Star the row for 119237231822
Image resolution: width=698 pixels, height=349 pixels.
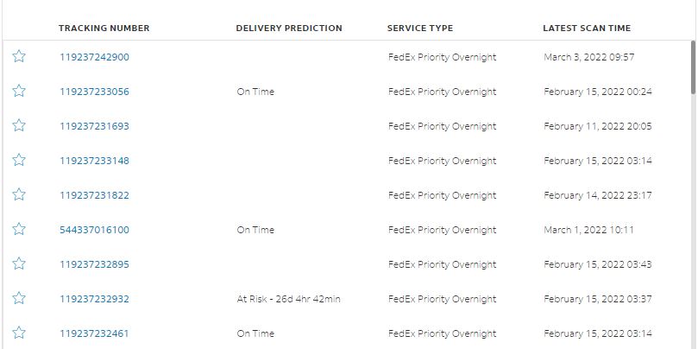[19, 194]
